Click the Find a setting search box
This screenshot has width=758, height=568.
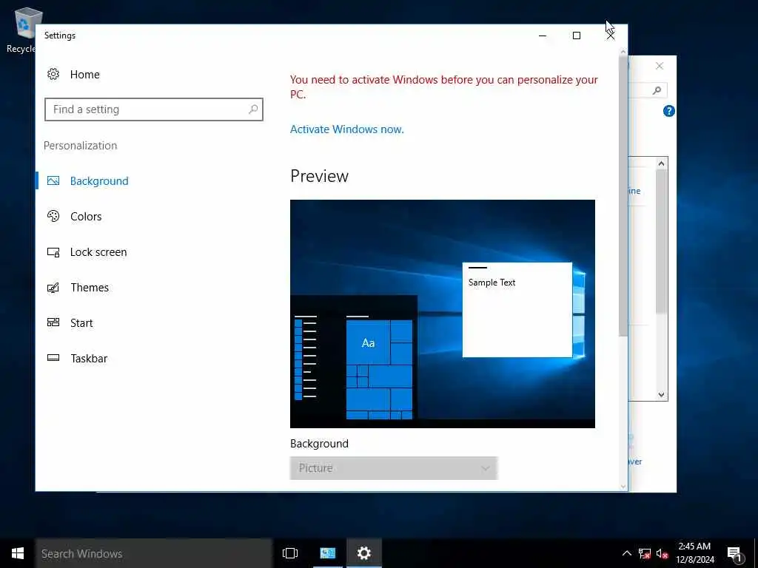[154, 109]
